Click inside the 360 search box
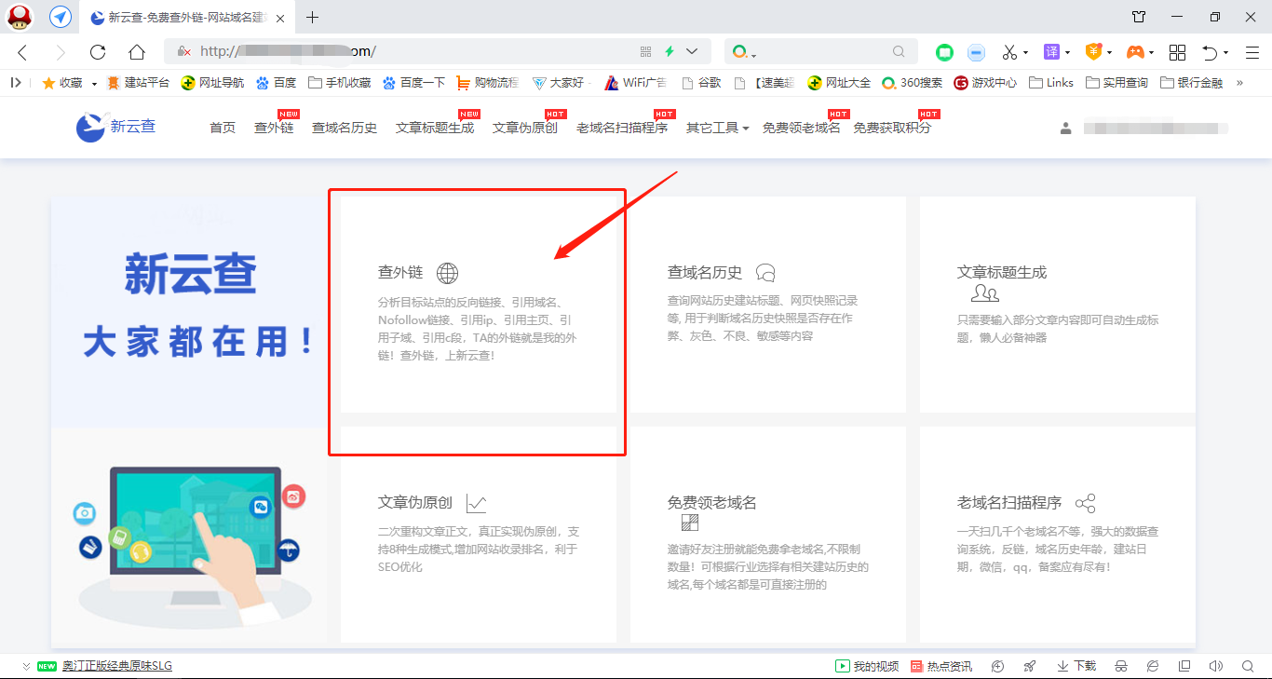 click(x=823, y=52)
